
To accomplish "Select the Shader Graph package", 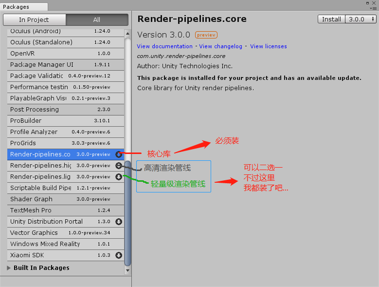I will click(66, 199).
